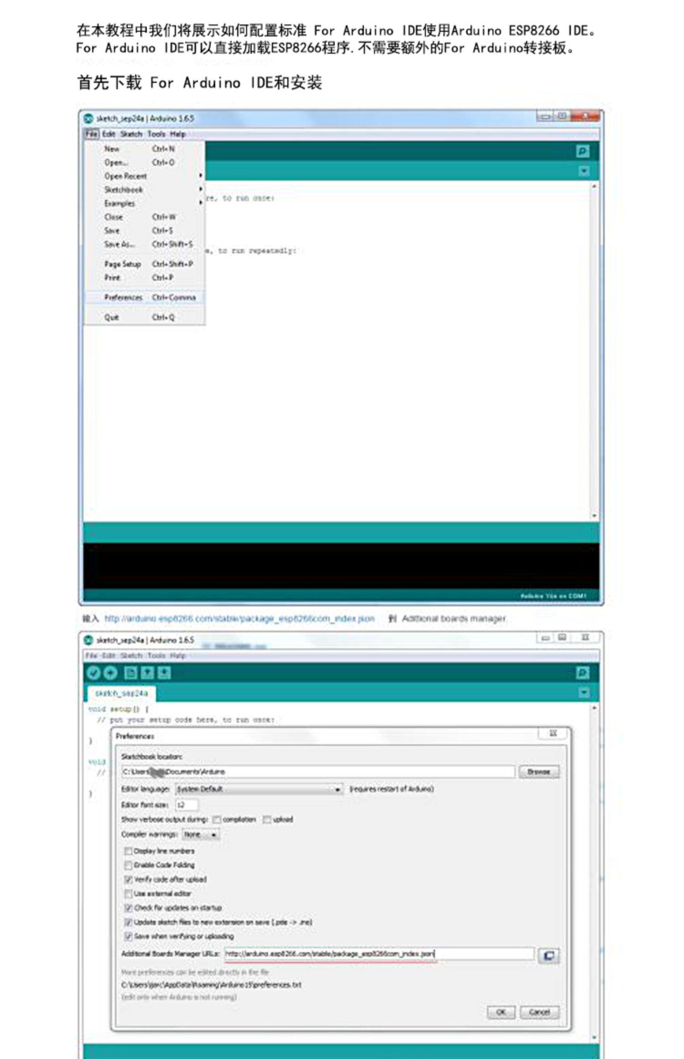Open Serial Monitor in the File-menu window
The width and height of the screenshot is (684, 1059).
coord(582,151)
